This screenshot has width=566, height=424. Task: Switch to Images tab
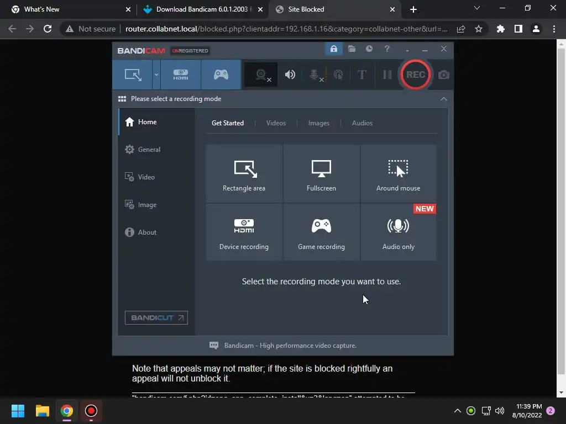318,123
